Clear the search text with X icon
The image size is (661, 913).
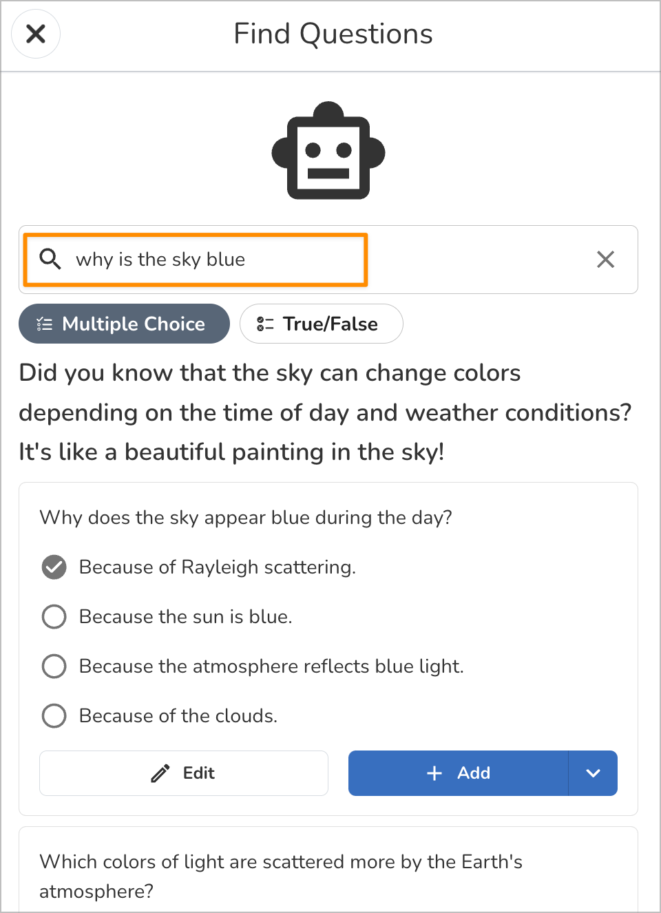click(605, 260)
